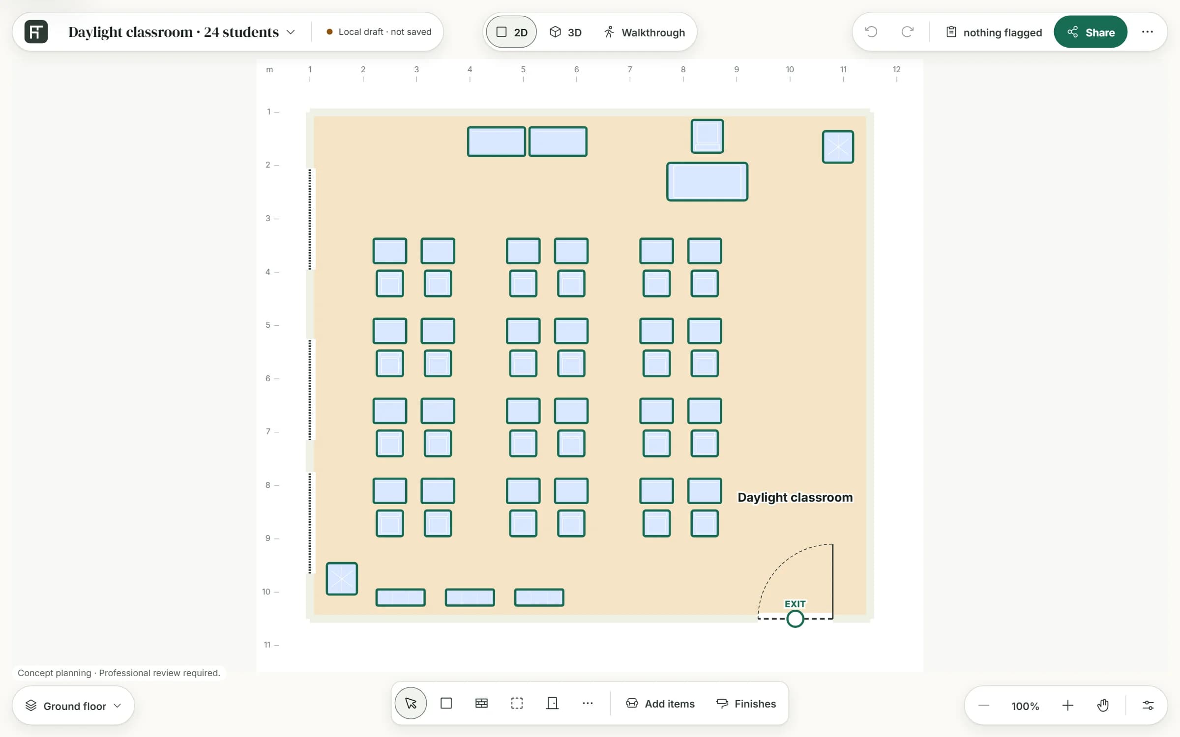Open the project title dropdown chevron

tap(291, 32)
